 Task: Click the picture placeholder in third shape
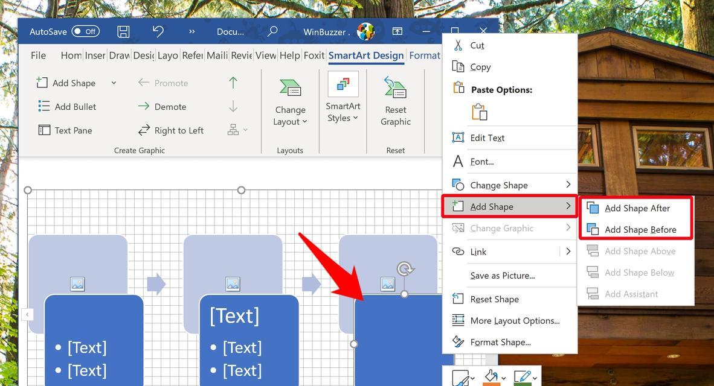click(388, 284)
